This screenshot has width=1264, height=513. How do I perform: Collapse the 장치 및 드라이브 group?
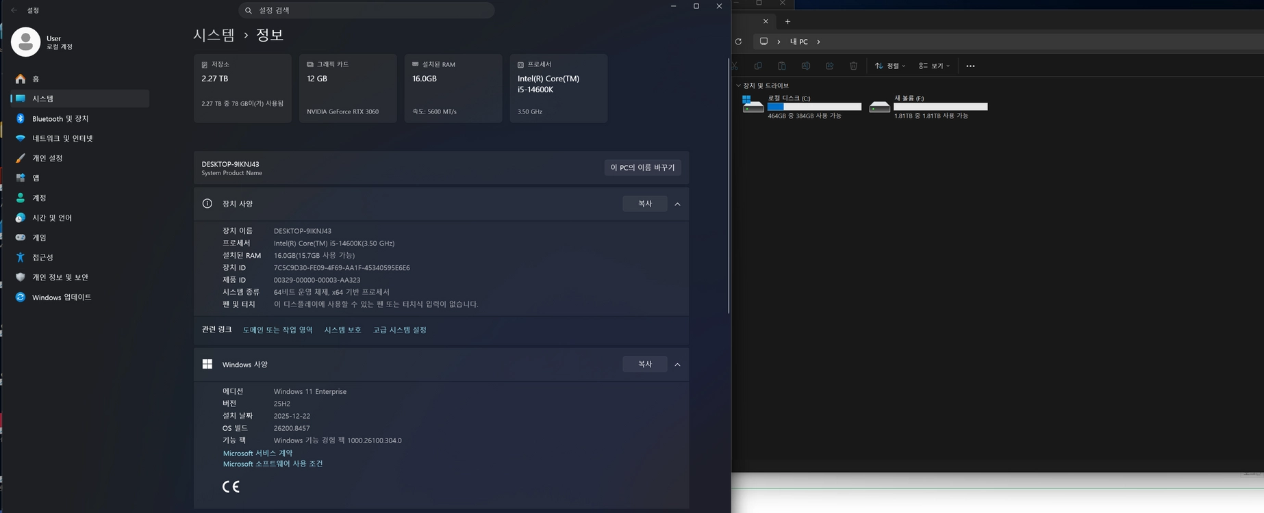click(738, 85)
